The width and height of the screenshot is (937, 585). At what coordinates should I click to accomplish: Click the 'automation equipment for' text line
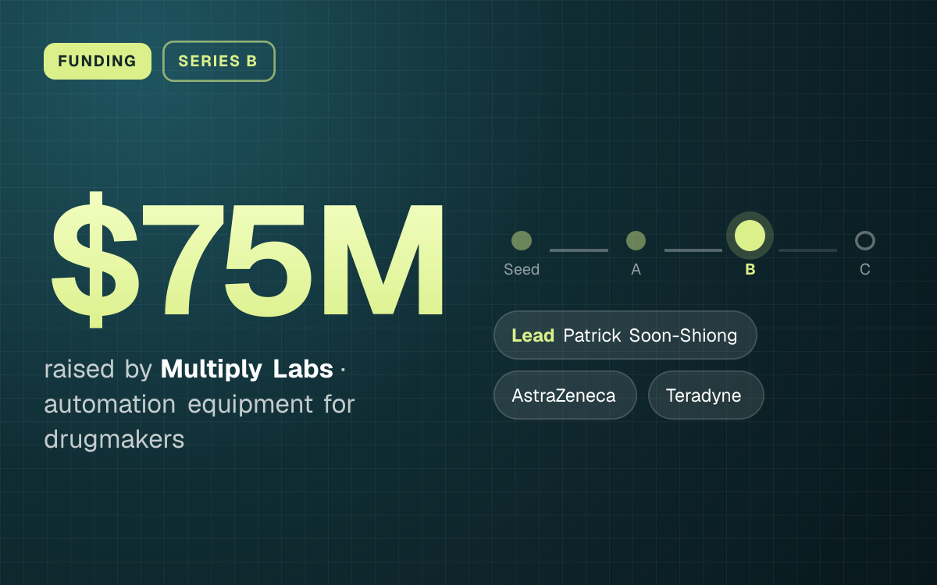(x=199, y=405)
